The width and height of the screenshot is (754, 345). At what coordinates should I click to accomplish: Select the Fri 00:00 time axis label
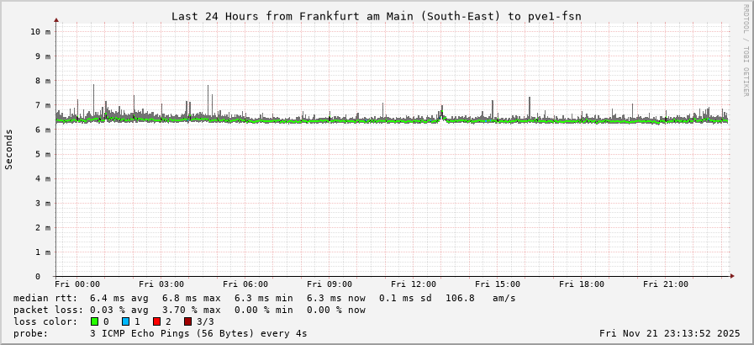point(77,284)
